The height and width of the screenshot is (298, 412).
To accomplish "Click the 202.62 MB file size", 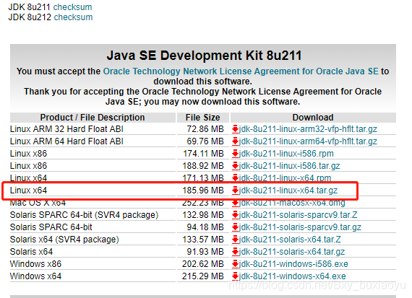I will click(203, 264).
